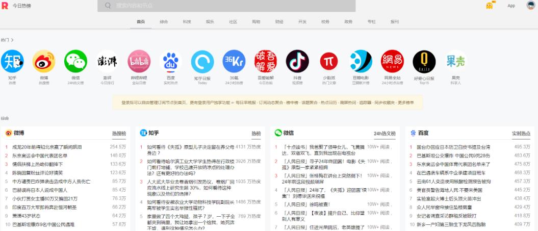Open 如何看待《失孤》原型儿子 Zhihu question

191,149
